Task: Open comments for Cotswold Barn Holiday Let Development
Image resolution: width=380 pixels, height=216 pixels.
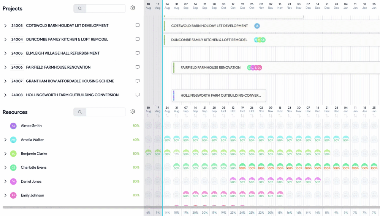Action: coord(138,25)
